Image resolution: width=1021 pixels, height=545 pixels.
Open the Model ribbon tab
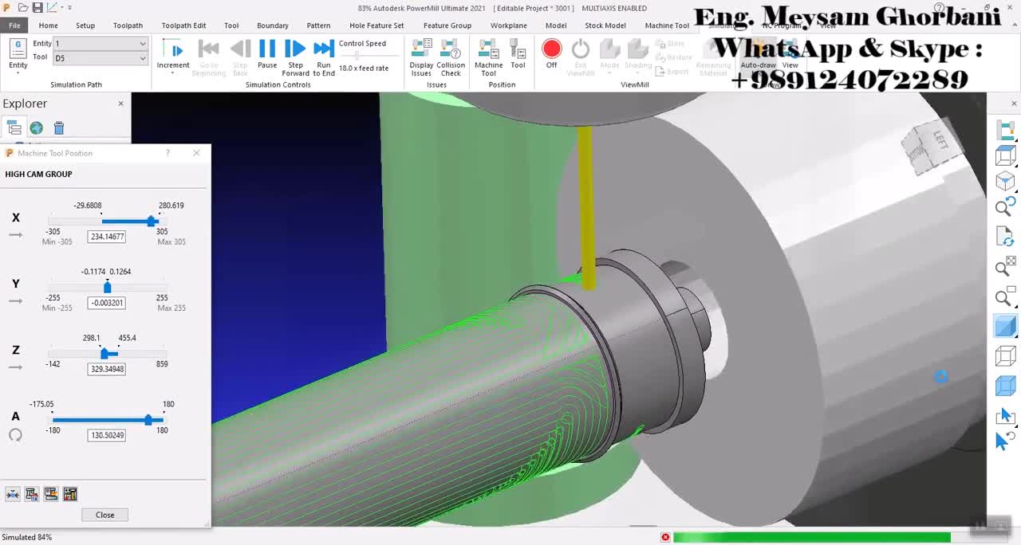point(556,25)
